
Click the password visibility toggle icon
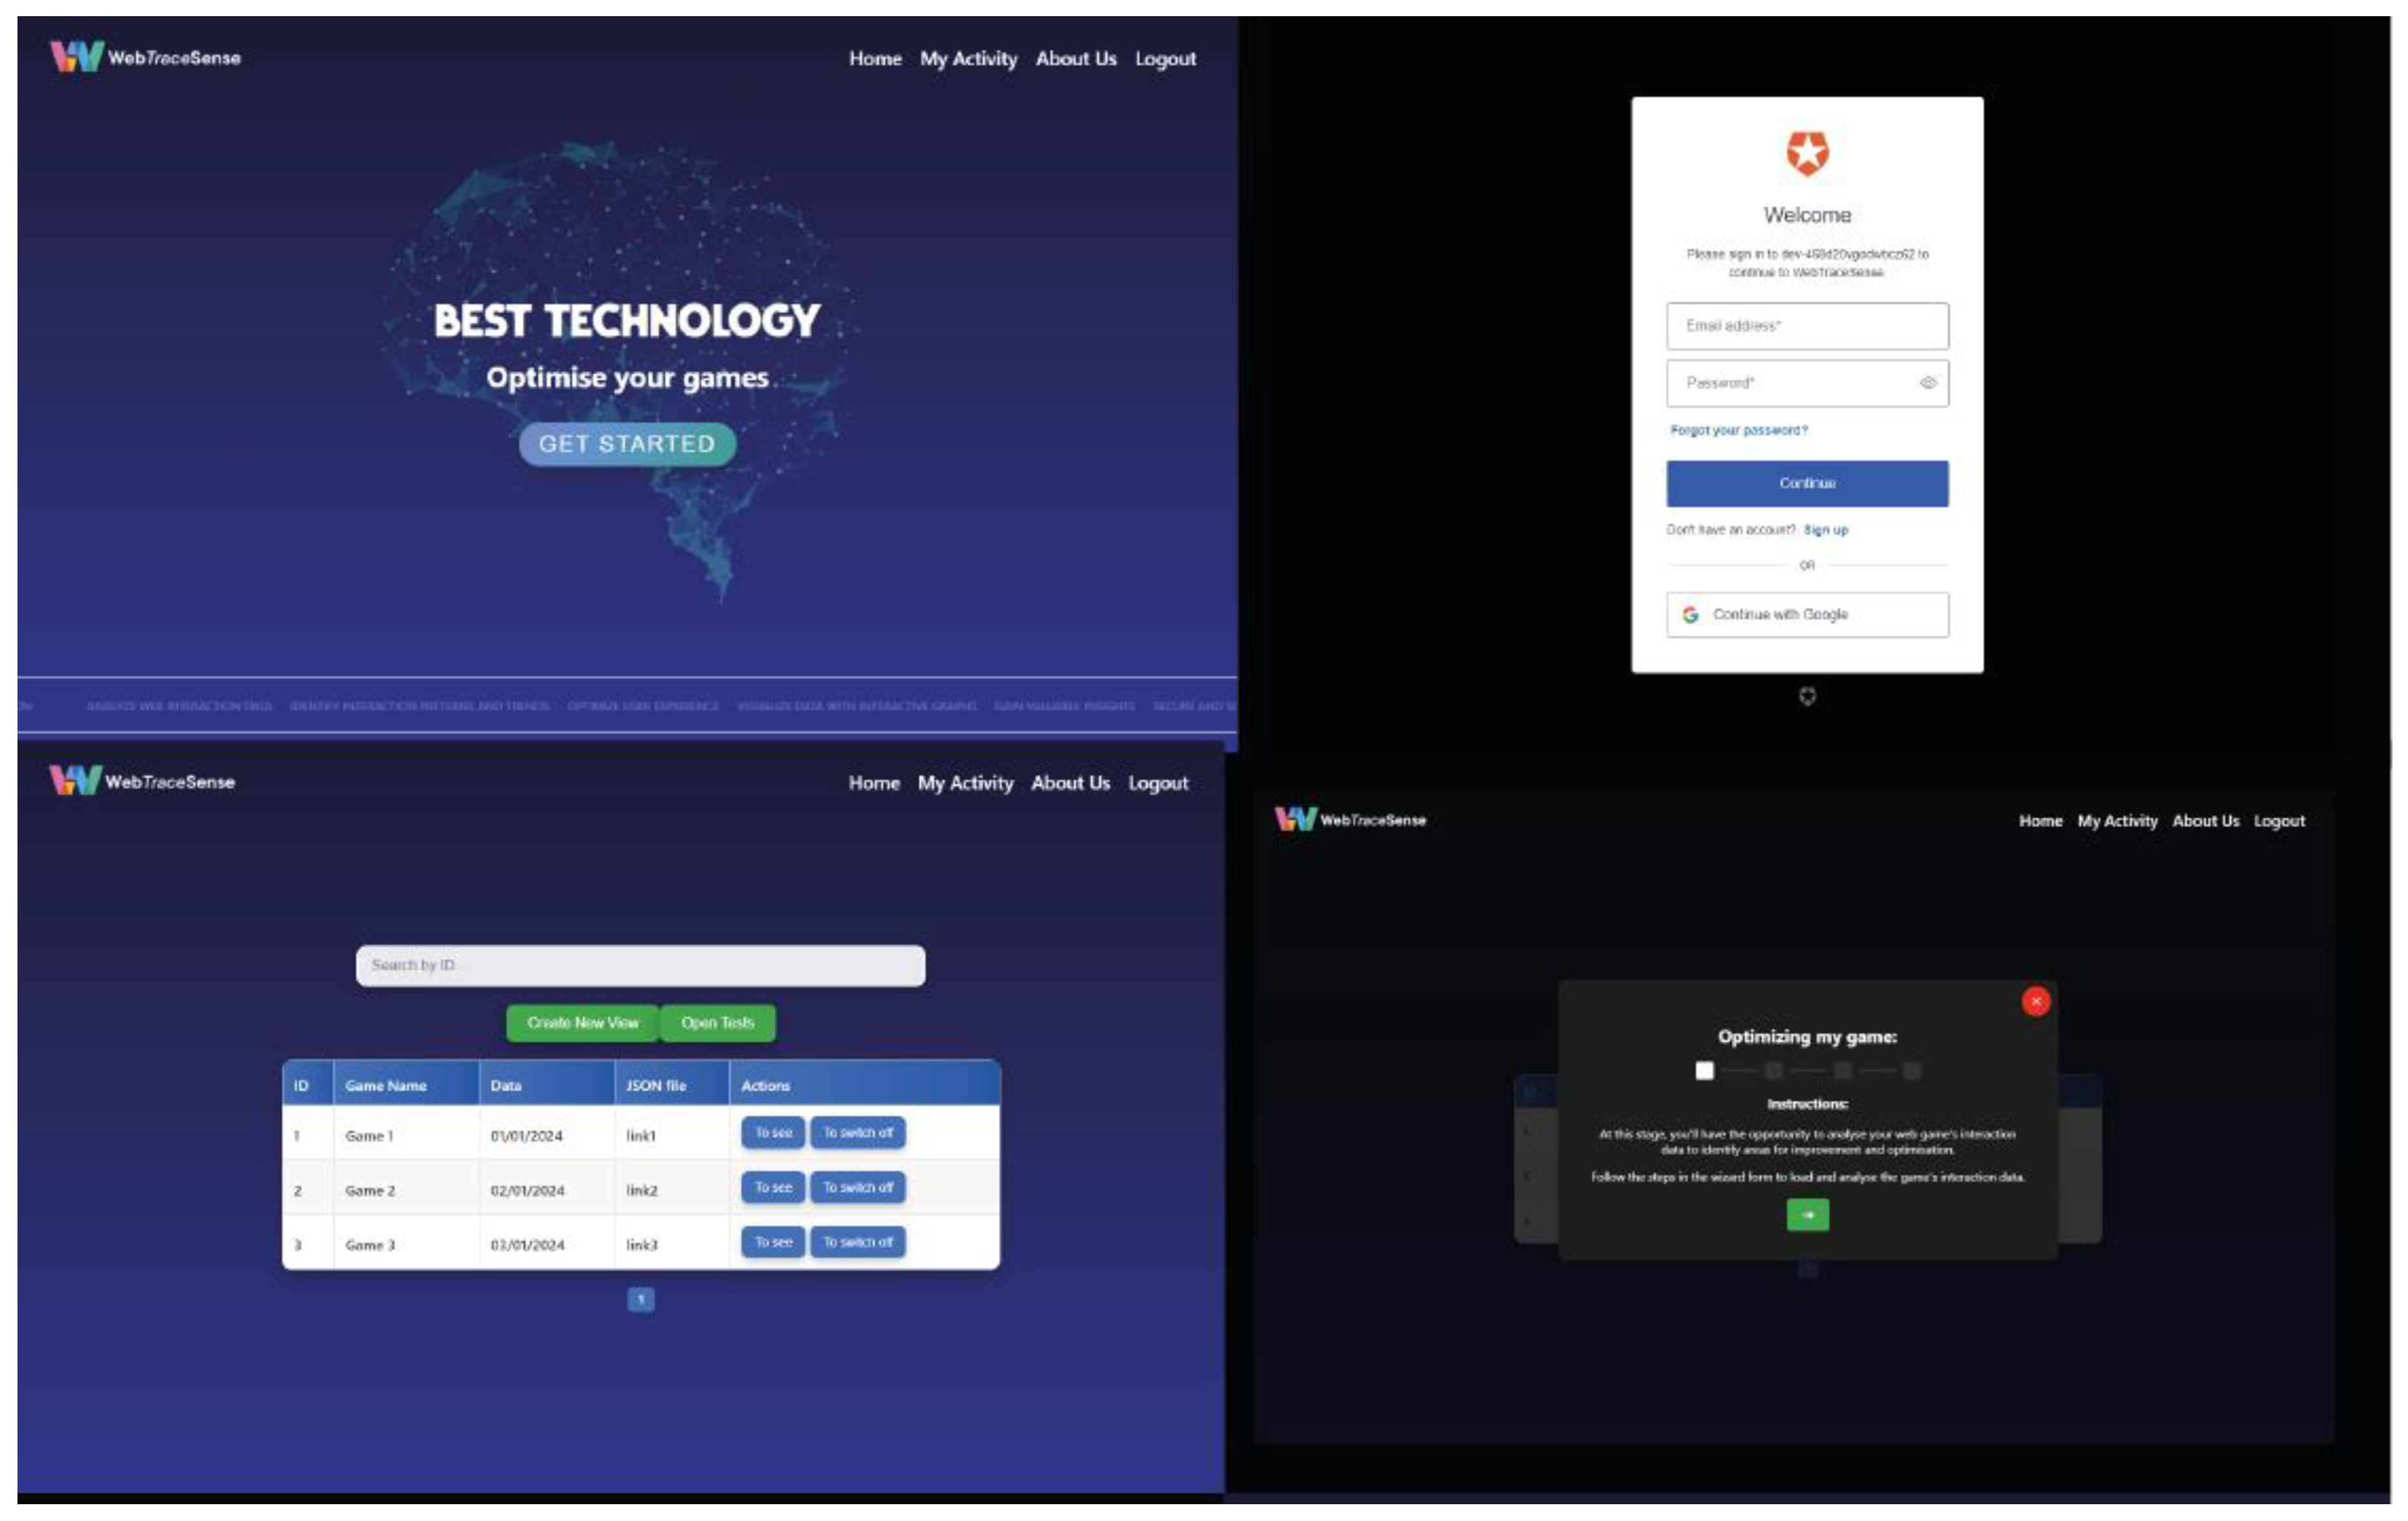tap(1923, 382)
